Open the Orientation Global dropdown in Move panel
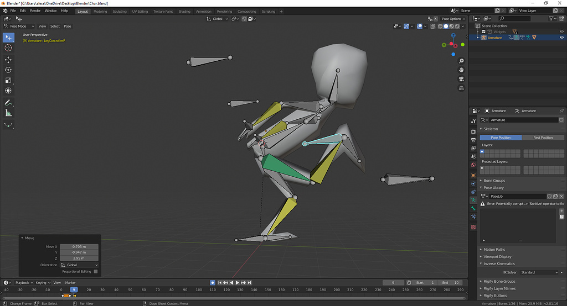This screenshot has height=306, width=567. click(x=79, y=265)
